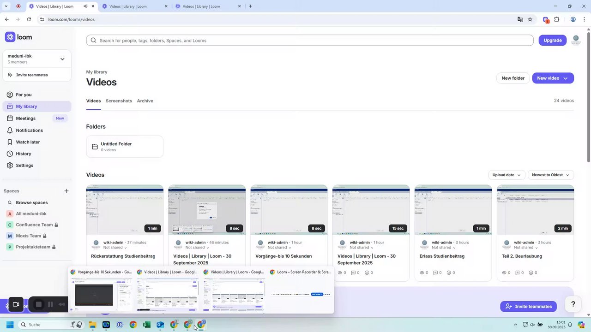Open Excel from the taskbar
Viewport: 591px width, 332px height.
point(146,325)
